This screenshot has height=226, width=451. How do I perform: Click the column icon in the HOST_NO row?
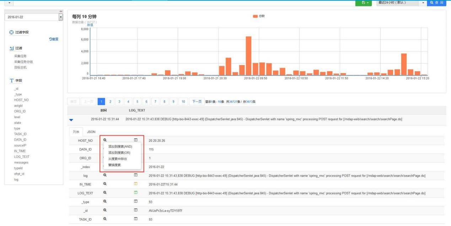click(135, 140)
